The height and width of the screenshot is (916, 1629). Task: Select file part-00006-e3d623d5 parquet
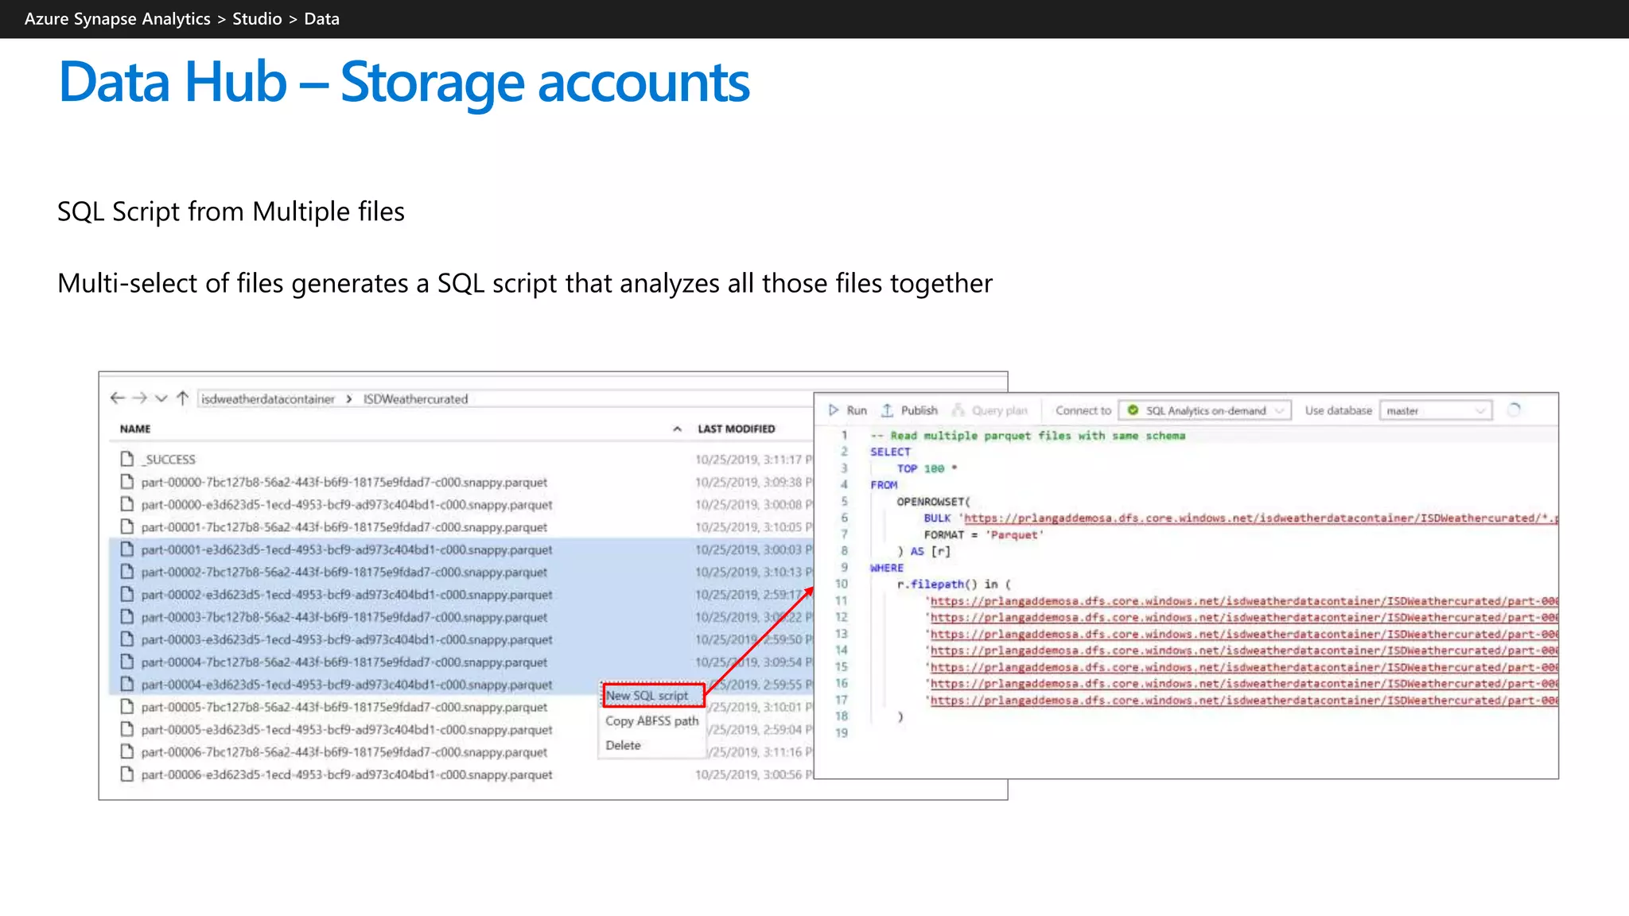(347, 774)
